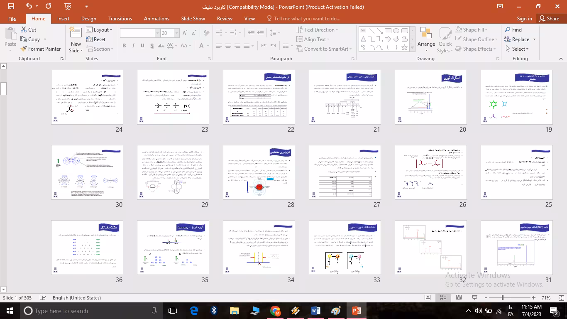Viewport: 567px width, 319px height.
Task: Click the Arrange icon in Drawing group
Action: coord(426,34)
